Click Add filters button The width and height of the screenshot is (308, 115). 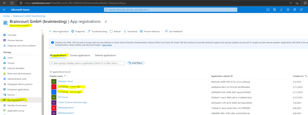136,63
